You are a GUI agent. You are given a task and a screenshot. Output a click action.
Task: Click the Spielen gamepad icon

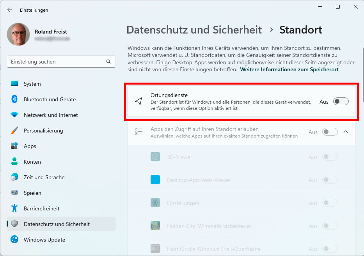pos(14,192)
